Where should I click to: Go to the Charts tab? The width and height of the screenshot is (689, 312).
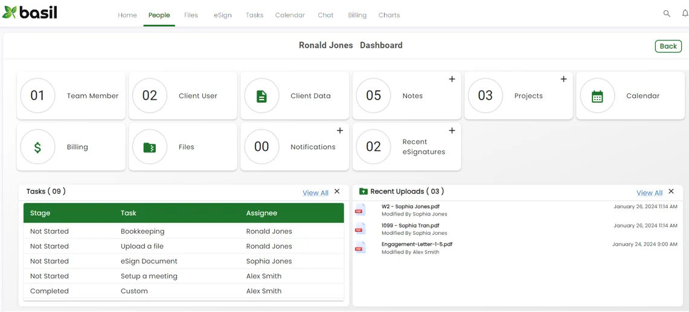[389, 15]
